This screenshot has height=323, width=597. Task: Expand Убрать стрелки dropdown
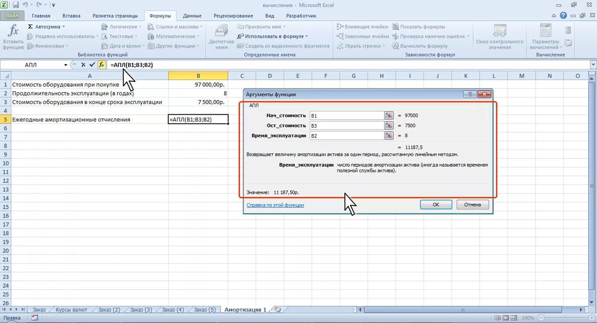coord(384,46)
